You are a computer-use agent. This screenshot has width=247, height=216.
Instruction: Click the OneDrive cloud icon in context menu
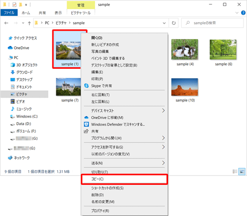[x=86, y=118]
